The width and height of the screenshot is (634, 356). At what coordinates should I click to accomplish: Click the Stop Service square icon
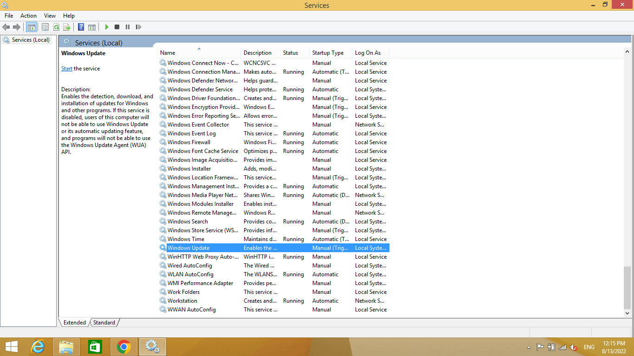tap(117, 27)
